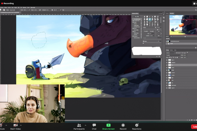Click the Share Screen icon in Zoom
Screen dimensions: 197x131
tap(108, 125)
